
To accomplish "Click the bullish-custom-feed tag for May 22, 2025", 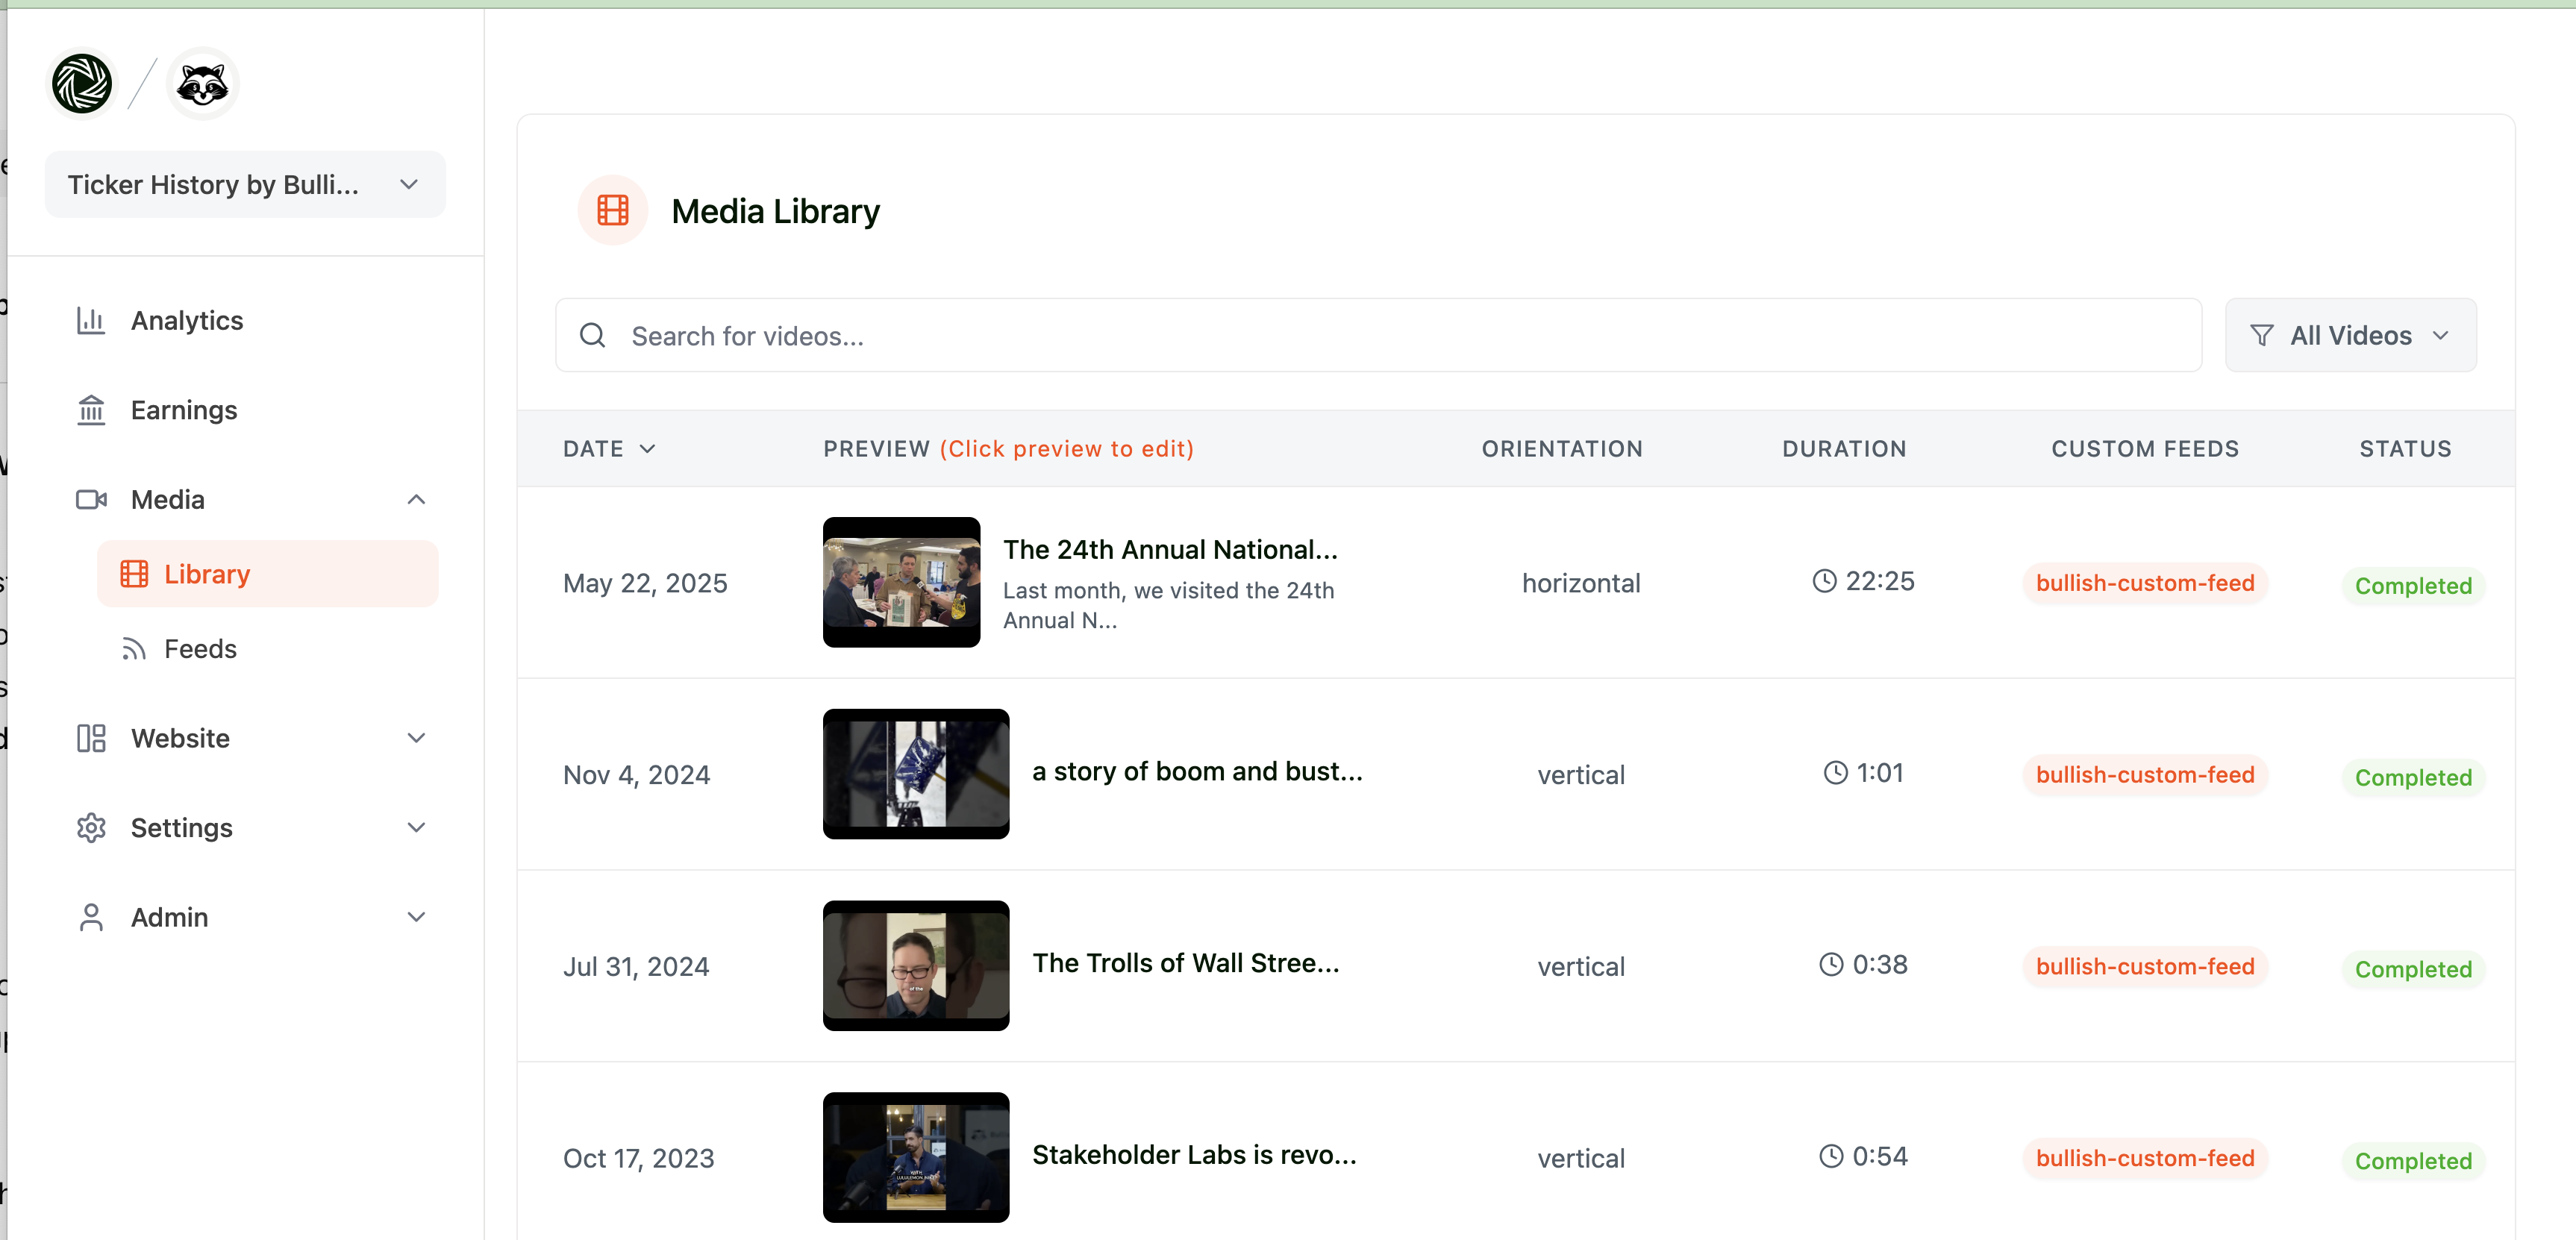I will tap(2144, 583).
